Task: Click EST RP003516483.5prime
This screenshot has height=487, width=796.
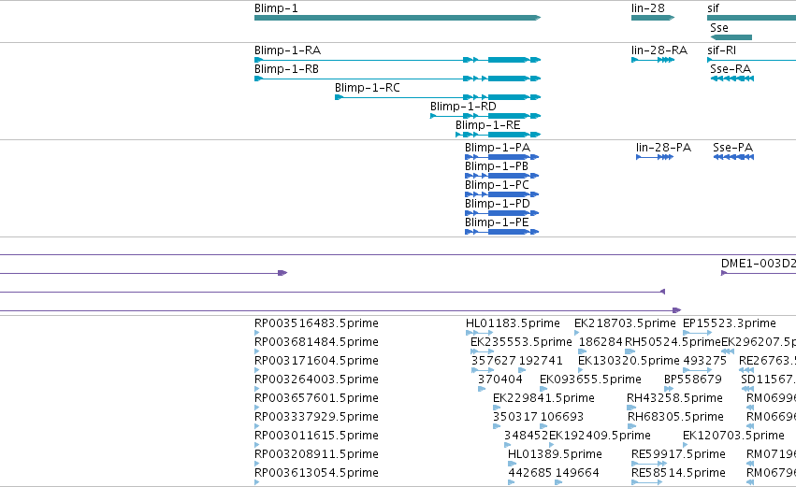Action: coord(316,323)
